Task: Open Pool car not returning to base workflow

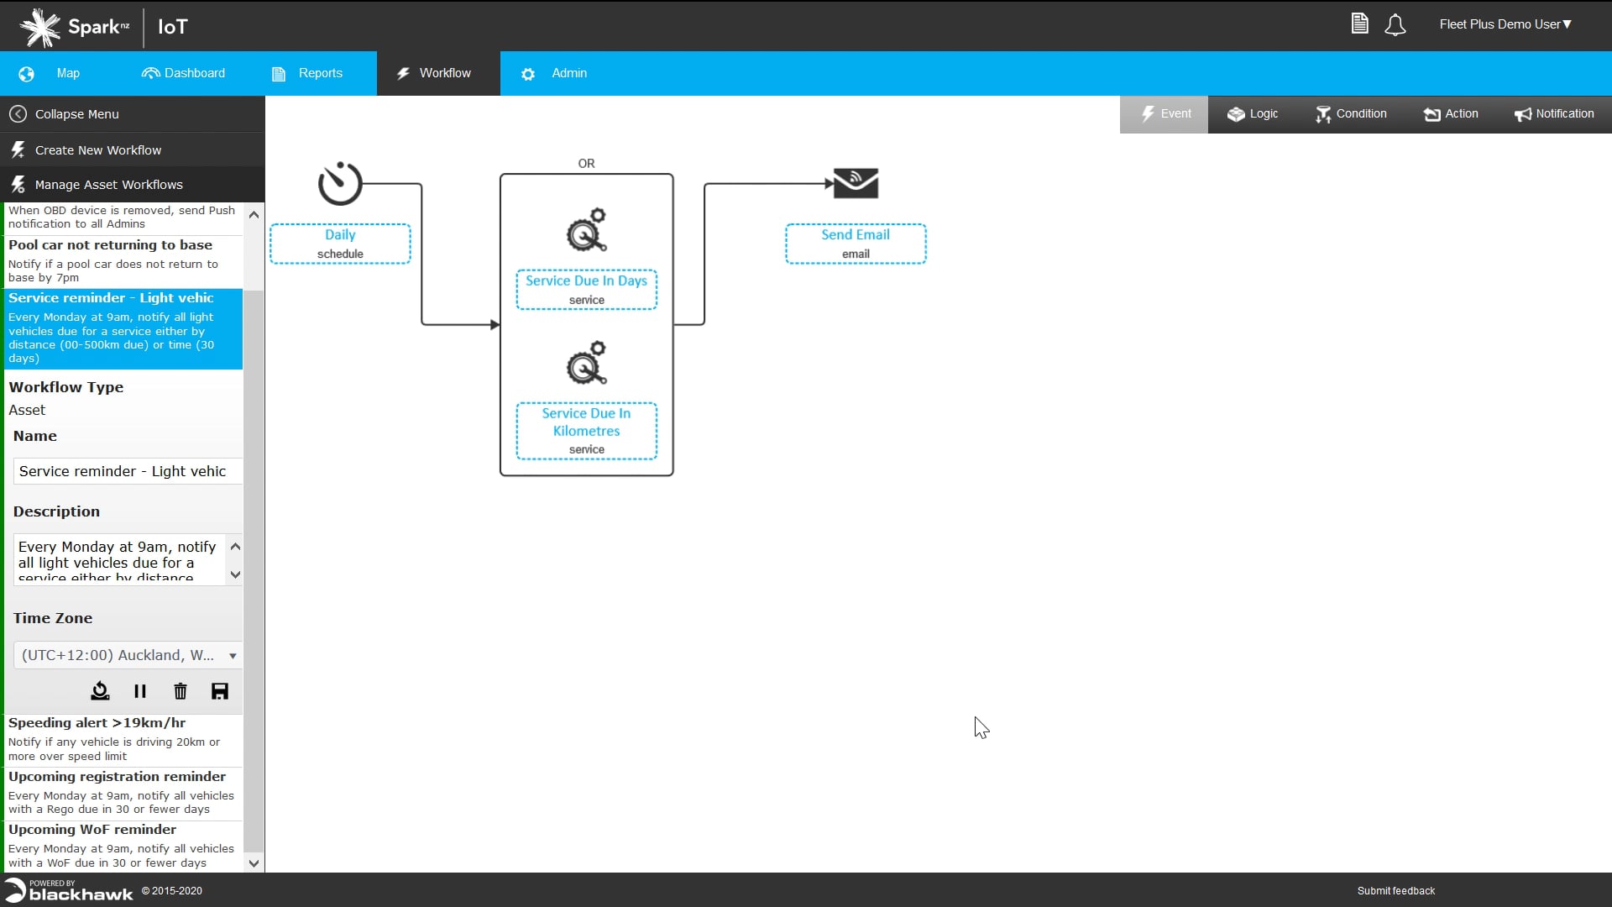Action: (x=123, y=261)
